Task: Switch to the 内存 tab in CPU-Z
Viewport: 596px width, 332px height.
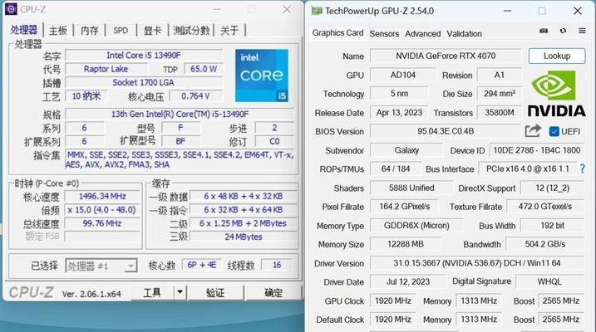Action: pos(90,31)
